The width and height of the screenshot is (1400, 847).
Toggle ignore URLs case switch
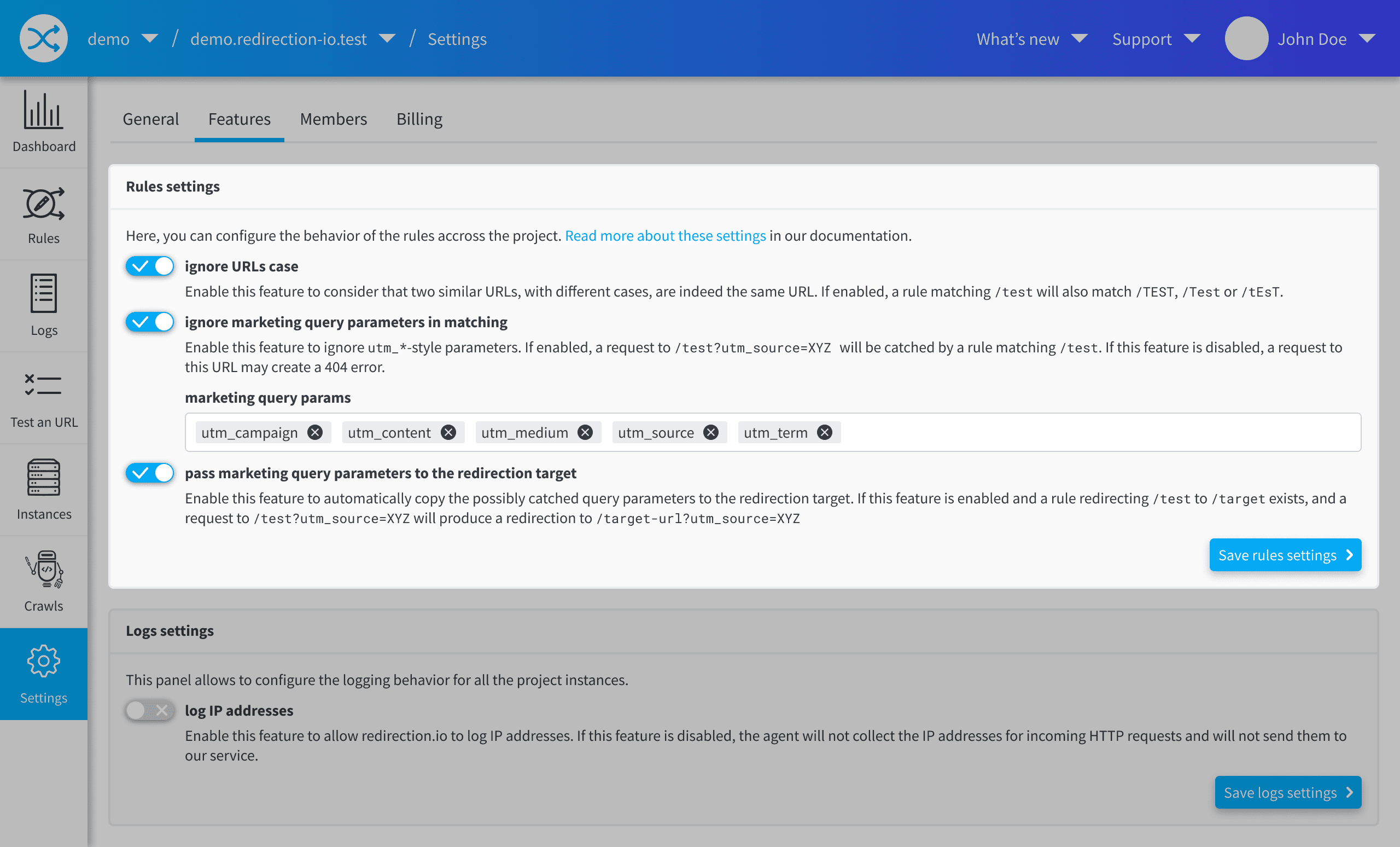[x=150, y=266]
